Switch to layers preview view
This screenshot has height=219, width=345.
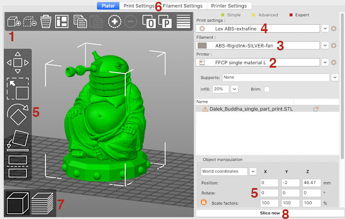coord(43,203)
